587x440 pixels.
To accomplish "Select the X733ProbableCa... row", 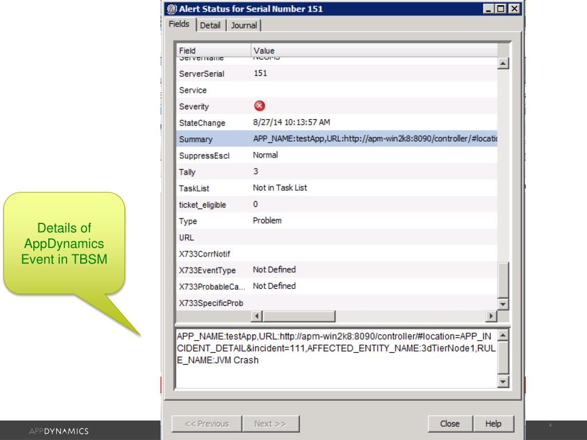I will (x=336, y=286).
